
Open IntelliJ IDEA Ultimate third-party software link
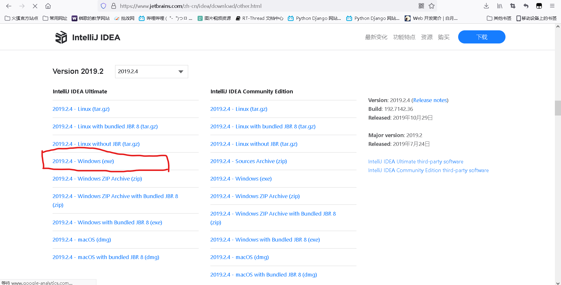(x=415, y=161)
